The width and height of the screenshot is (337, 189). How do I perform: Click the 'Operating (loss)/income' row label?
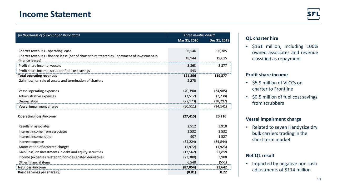coord(37,116)
